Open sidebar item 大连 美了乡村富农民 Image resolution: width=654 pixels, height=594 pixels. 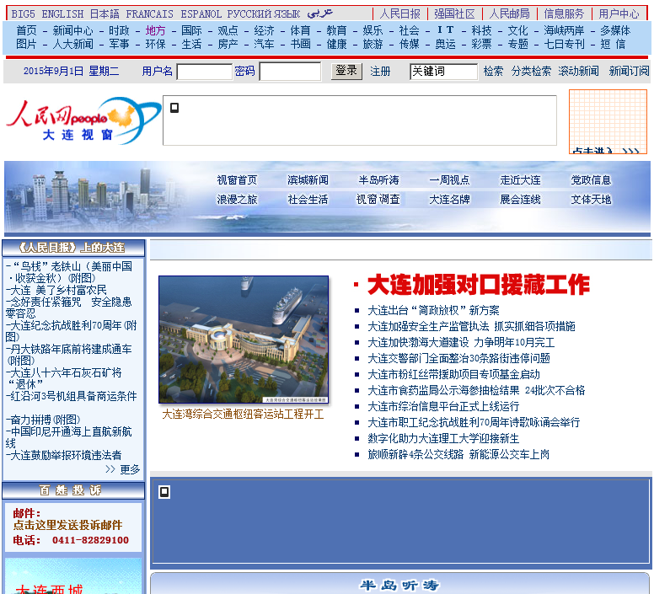pos(56,290)
